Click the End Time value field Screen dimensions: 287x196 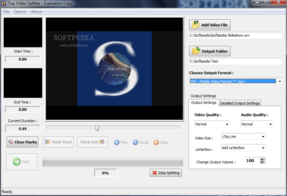23,109
